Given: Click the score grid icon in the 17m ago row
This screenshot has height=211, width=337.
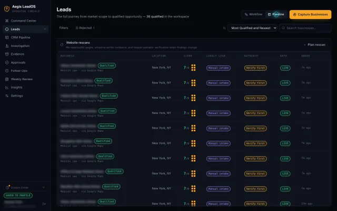Looking at the screenshot, I should [193, 204].
